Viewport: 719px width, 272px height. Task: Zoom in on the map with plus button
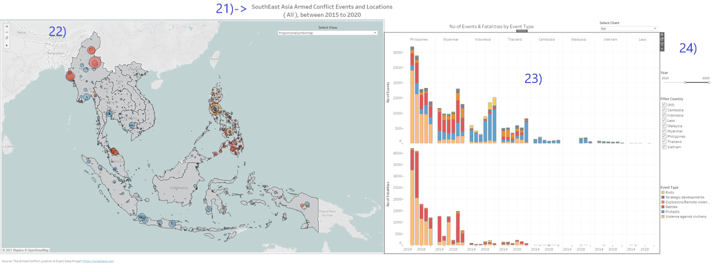click(x=6, y=27)
